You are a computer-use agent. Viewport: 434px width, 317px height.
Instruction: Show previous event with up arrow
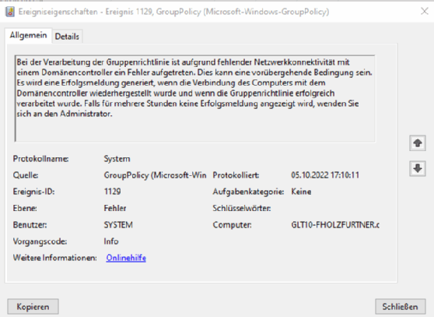[418, 143]
